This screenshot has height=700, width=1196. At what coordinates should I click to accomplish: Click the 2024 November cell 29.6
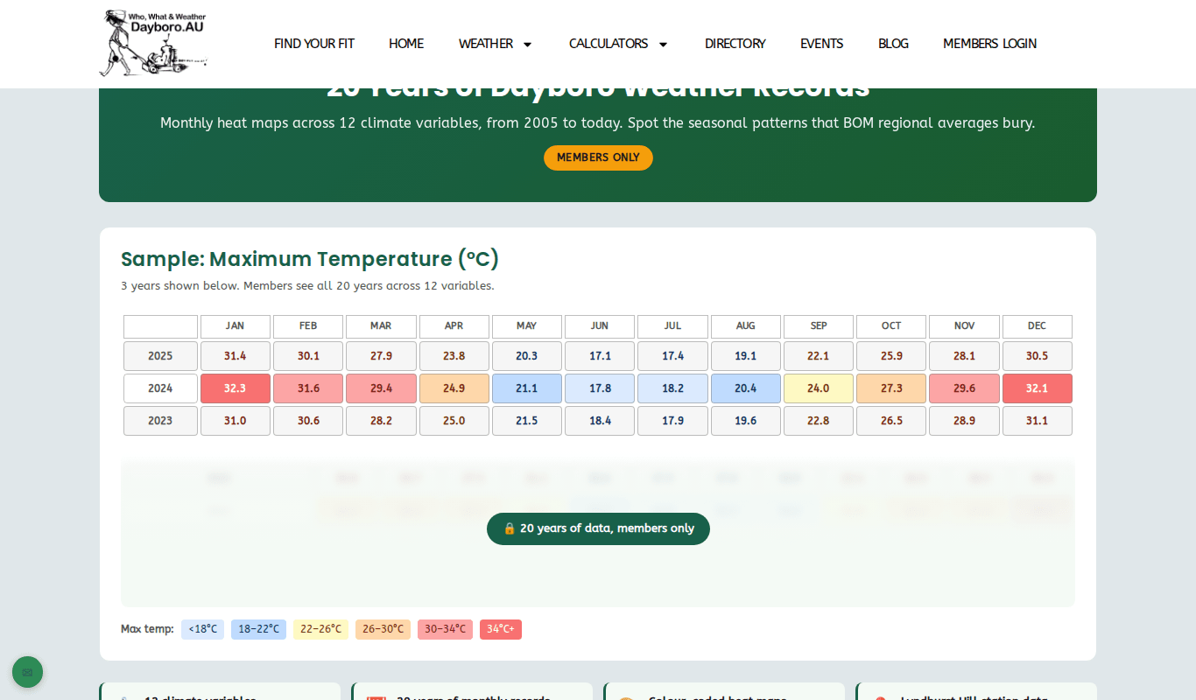click(964, 388)
